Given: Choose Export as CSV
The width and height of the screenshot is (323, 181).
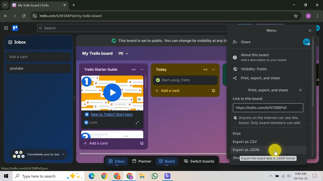Looking at the screenshot, I should click(268, 142).
